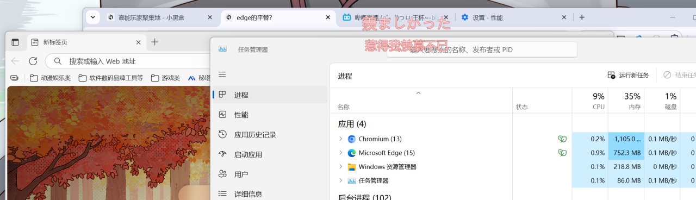Open new tab in Chromium window
The image size is (696, 200).
pyautogui.click(x=582, y=17)
